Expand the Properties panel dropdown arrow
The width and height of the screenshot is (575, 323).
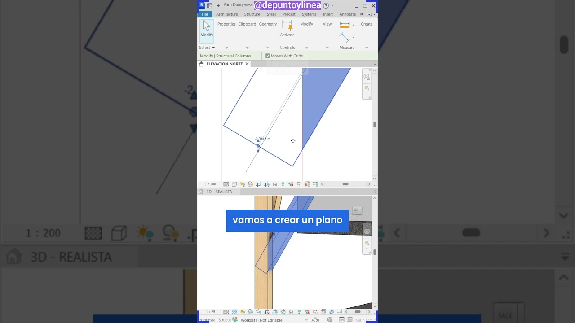pyautogui.click(x=226, y=48)
